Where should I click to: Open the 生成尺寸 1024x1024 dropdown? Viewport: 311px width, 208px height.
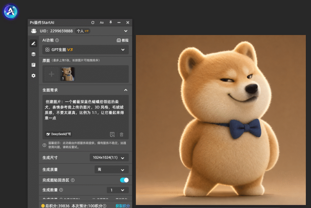click(109, 158)
